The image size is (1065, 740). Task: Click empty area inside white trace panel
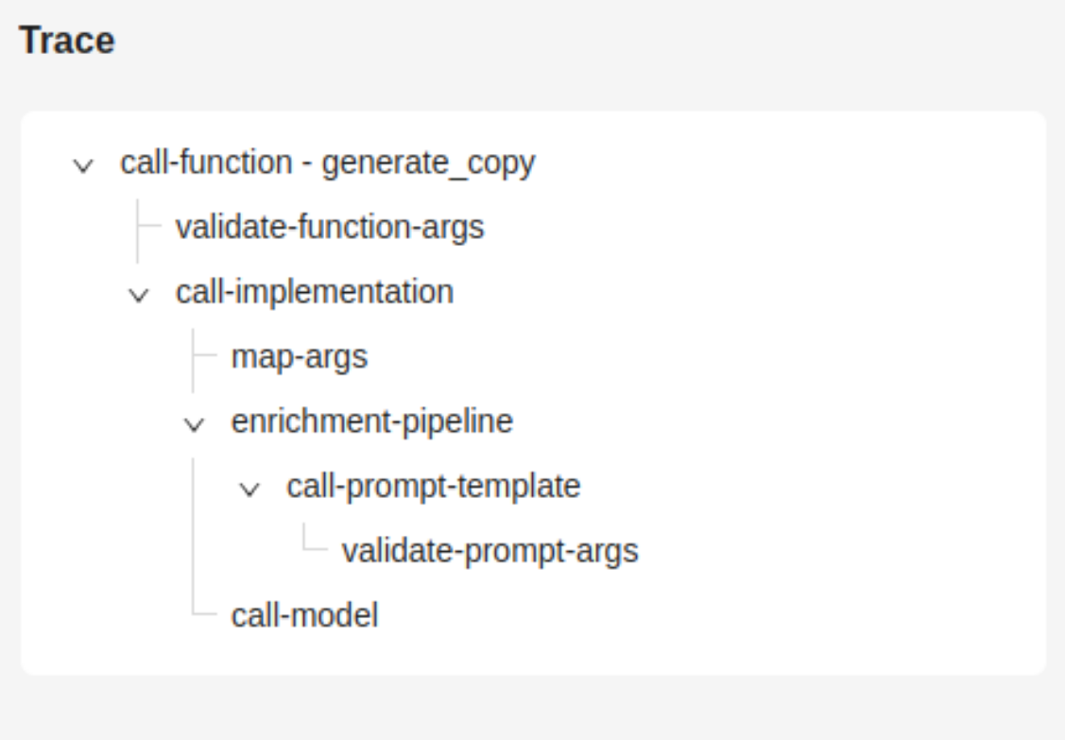coord(815,407)
